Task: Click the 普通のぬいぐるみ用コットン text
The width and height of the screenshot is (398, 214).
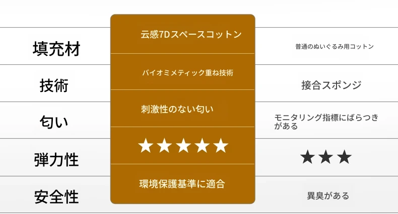Action: (x=335, y=47)
